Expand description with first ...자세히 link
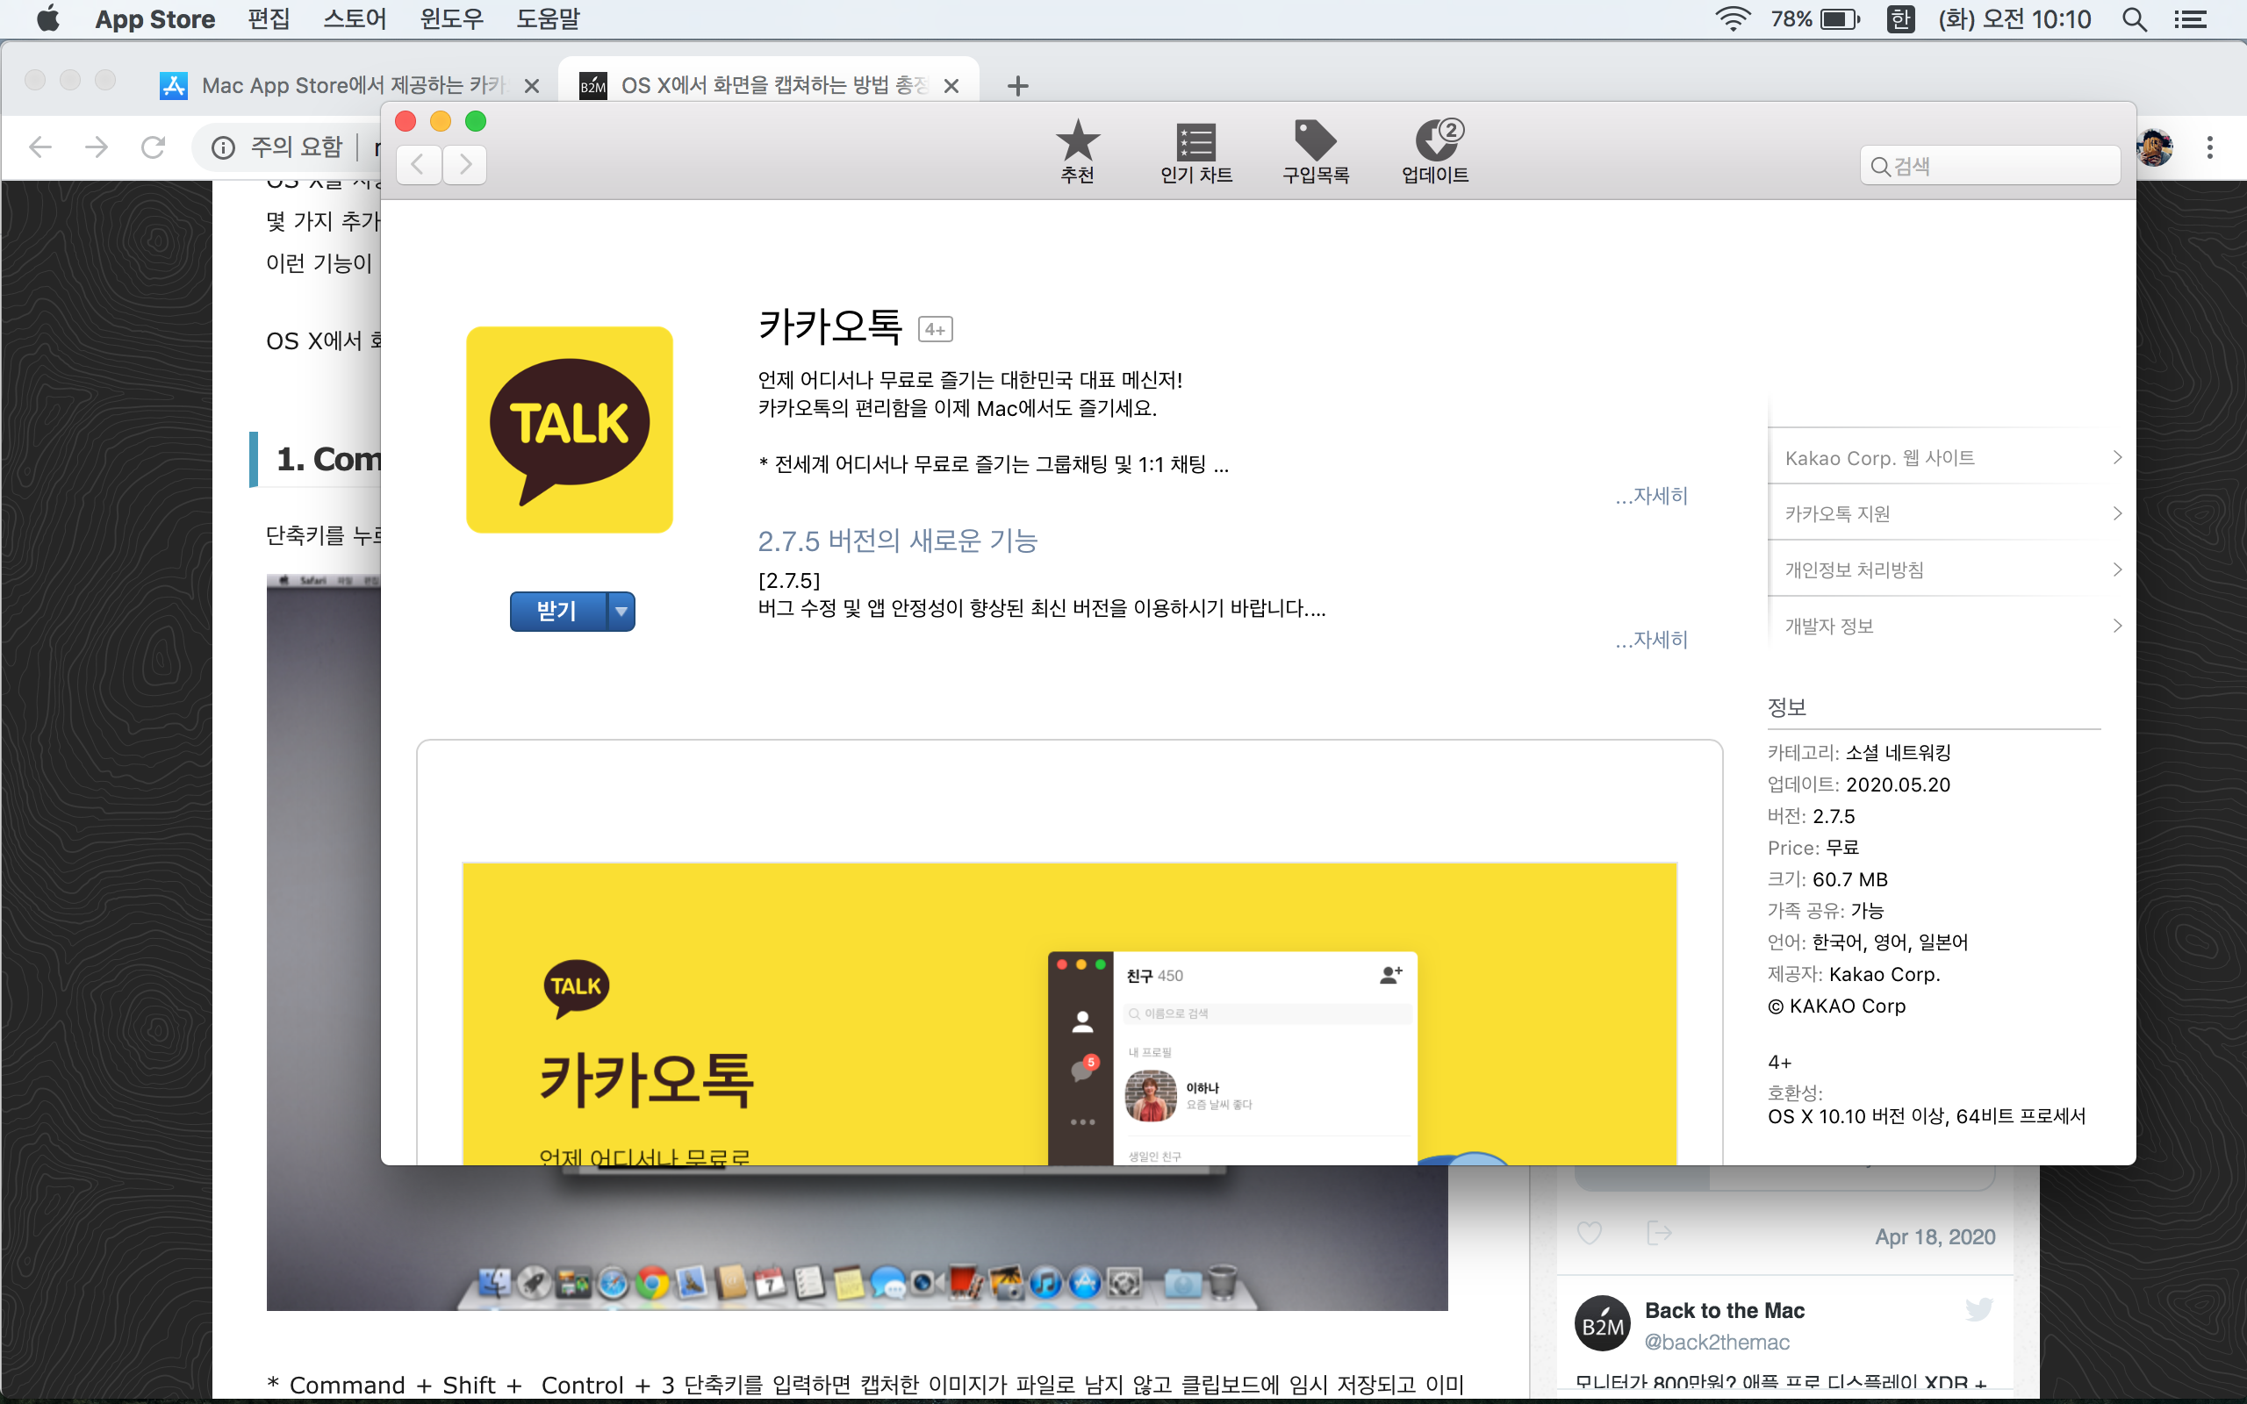Screen dimensions: 2247x1404 1652,496
